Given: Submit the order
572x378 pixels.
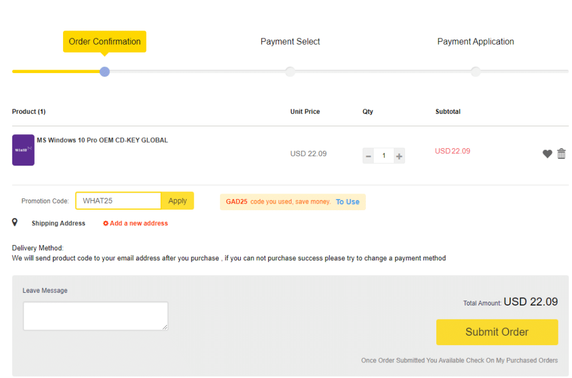Looking at the screenshot, I should 497,332.
